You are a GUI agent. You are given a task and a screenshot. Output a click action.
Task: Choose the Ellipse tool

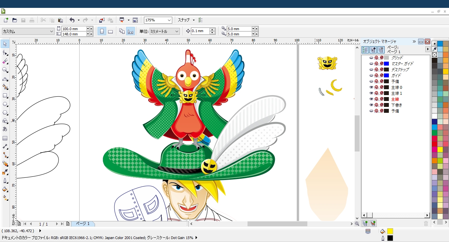5,104
